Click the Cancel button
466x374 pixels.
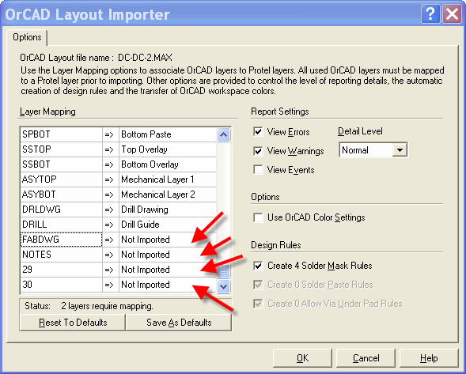pyautogui.click(x=366, y=358)
